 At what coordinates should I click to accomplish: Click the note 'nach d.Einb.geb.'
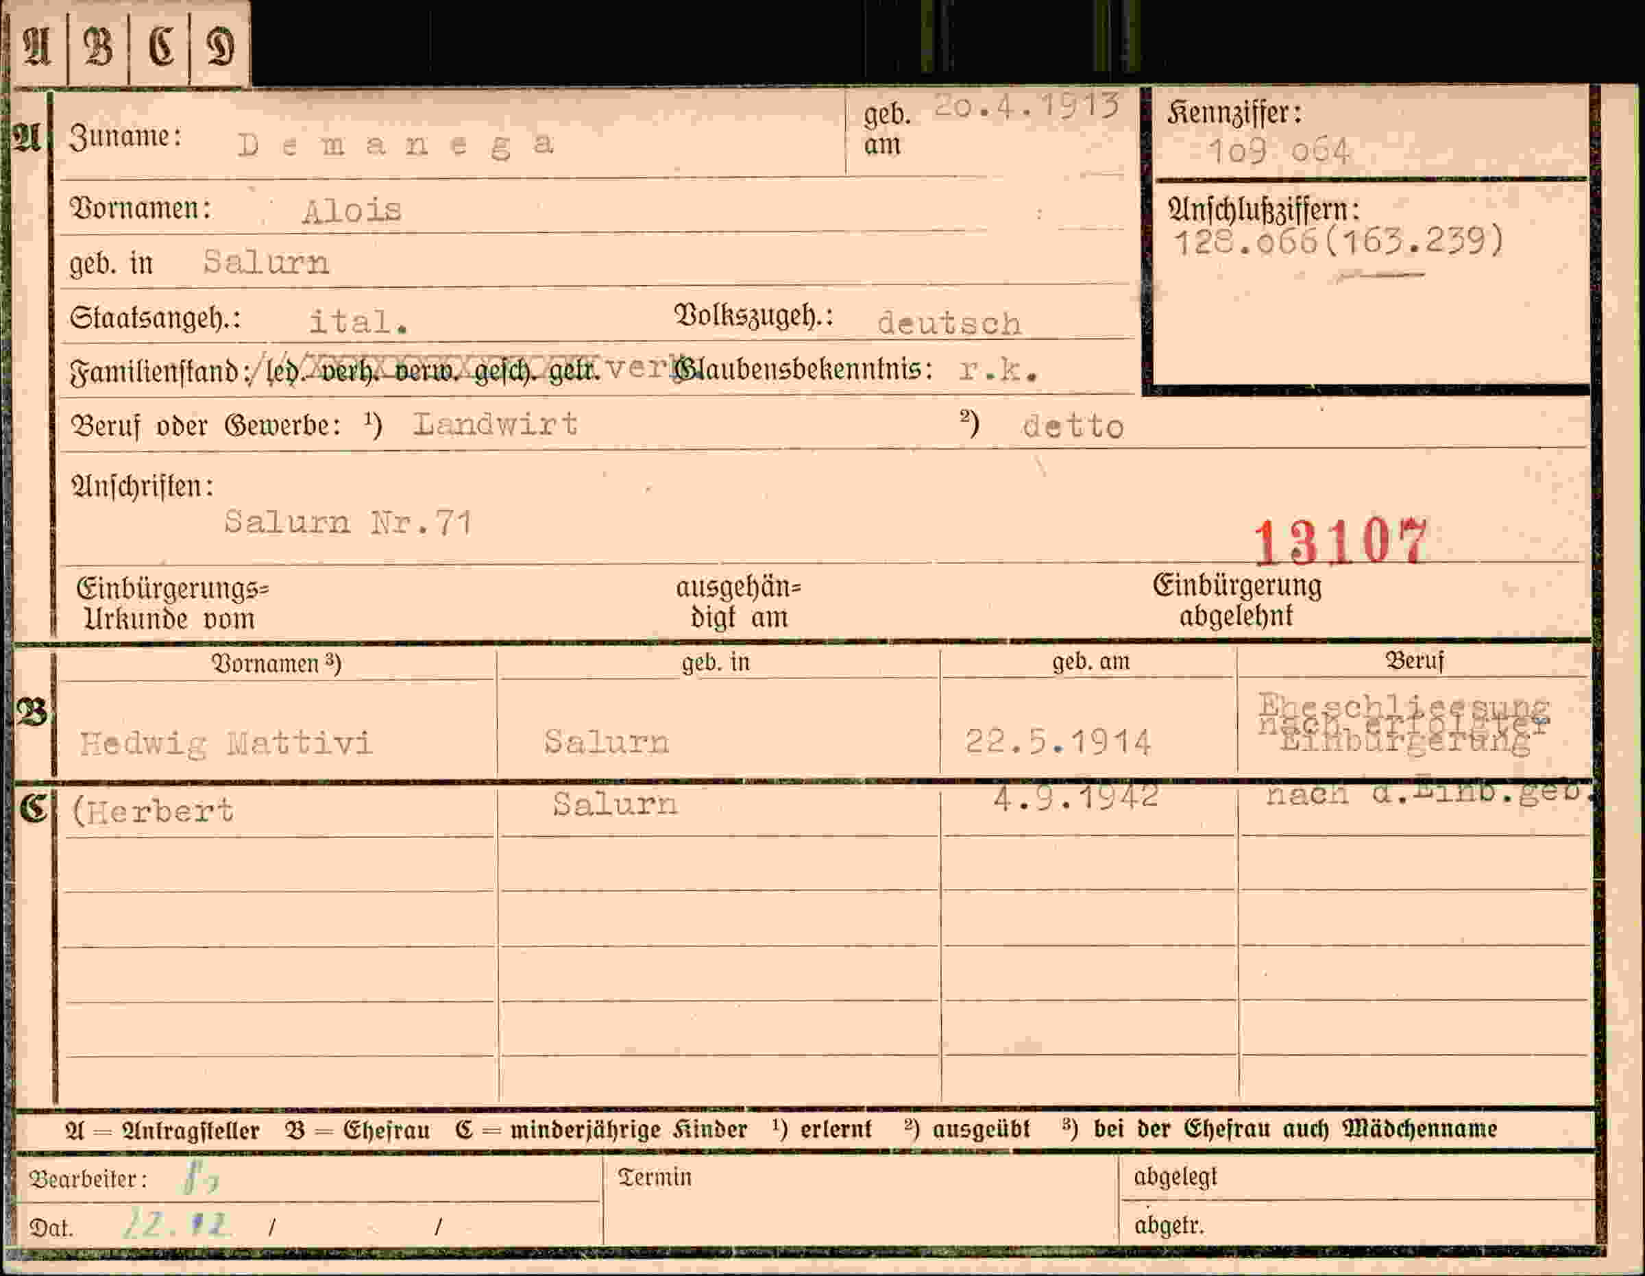point(1429,794)
